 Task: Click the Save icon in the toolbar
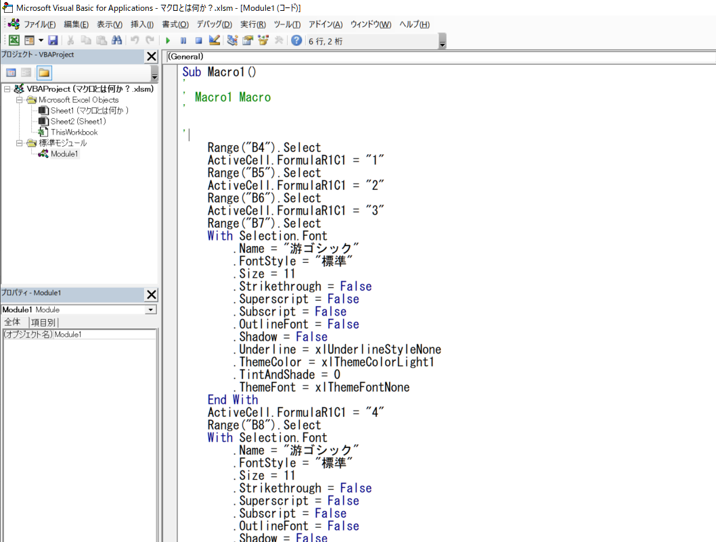coord(53,41)
